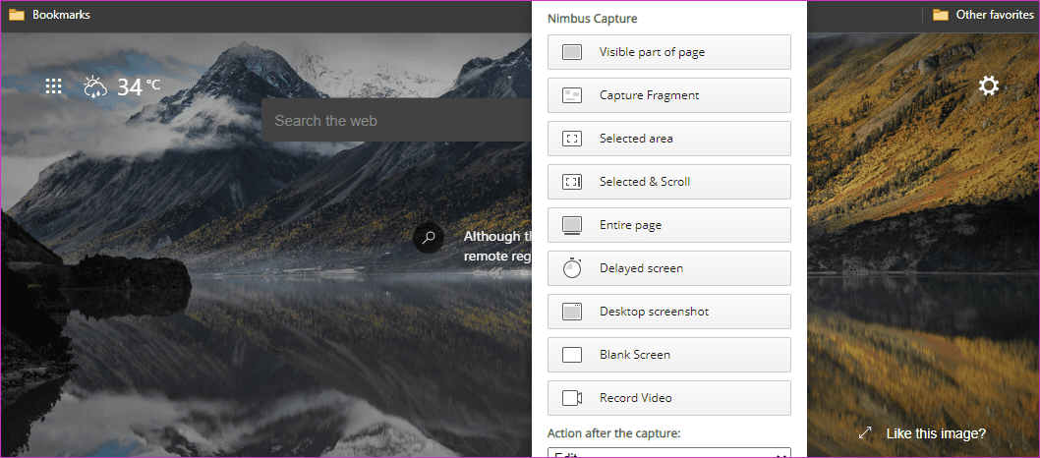
Task: Open the Bookmarks folder
Action: pyautogui.click(x=50, y=15)
